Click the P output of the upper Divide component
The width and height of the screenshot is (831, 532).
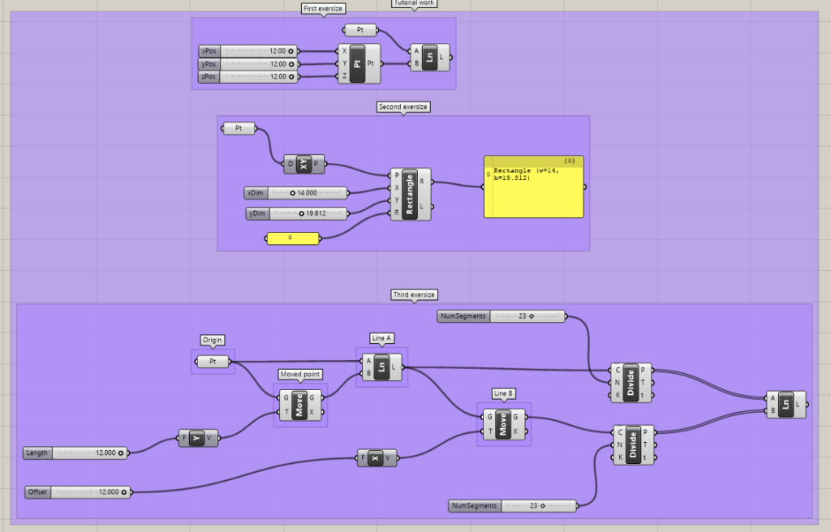click(644, 370)
